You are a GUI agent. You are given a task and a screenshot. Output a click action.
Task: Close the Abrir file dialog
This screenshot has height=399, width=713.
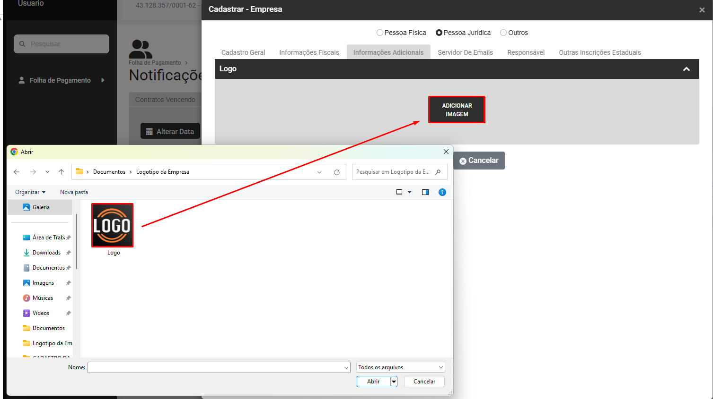[446, 152]
